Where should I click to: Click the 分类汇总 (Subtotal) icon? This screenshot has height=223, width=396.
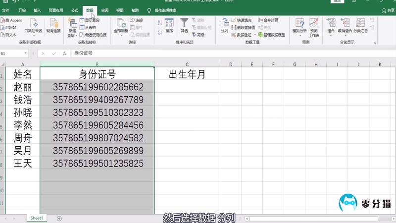coord(360,25)
